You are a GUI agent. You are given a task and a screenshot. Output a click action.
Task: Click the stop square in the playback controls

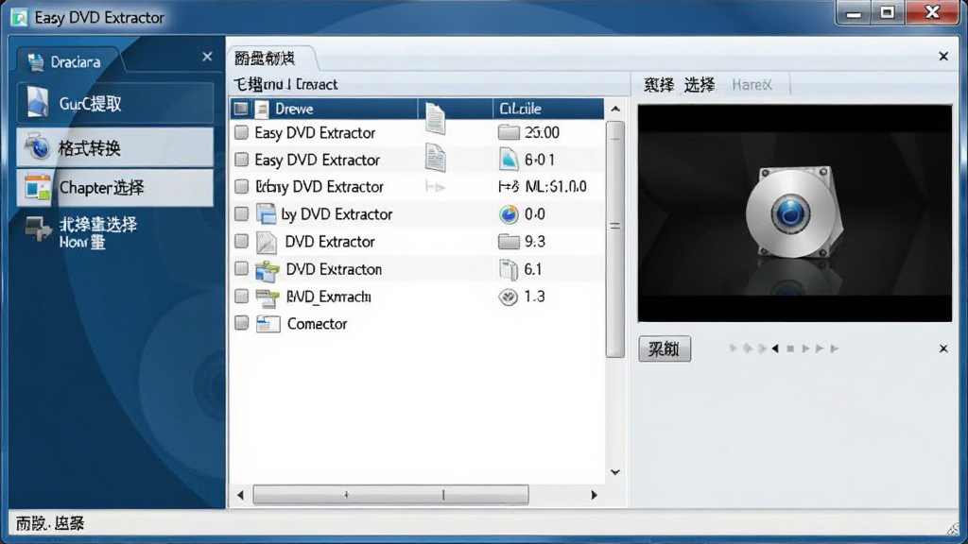pos(790,348)
